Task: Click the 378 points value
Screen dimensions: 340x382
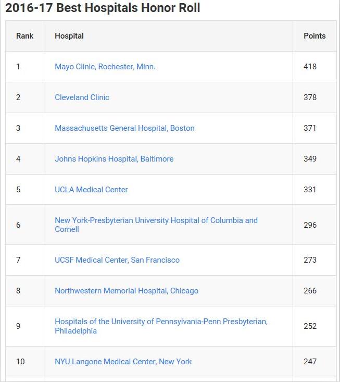Action: pyautogui.click(x=310, y=97)
